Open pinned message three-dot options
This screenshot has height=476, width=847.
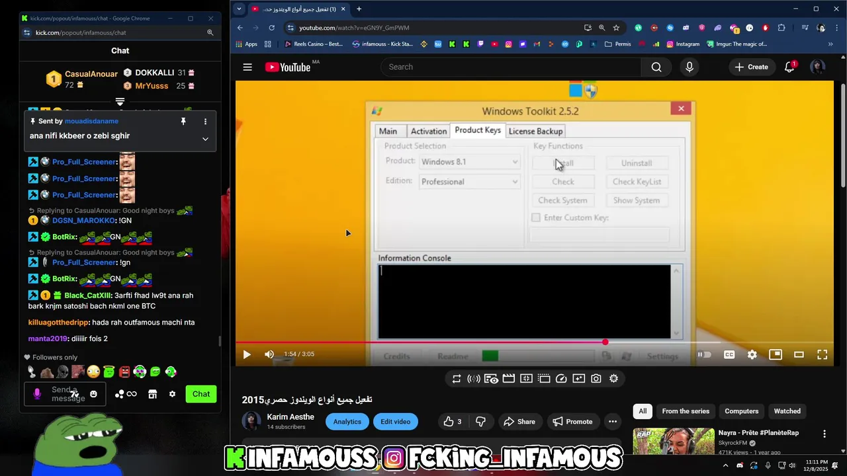pos(205,122)
